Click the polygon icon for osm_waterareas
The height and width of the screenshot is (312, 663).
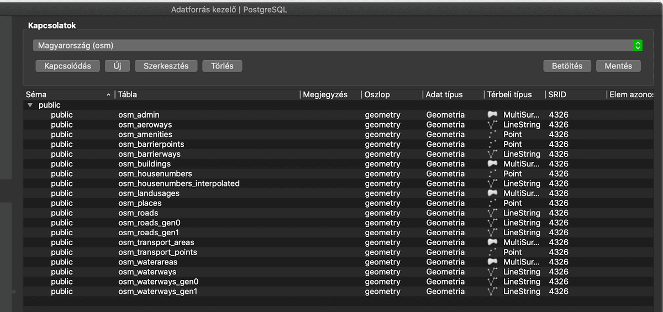tap(492, 262)
